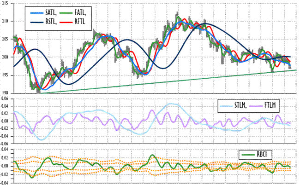The height and width of the screenshot is (185, 300).
Task: Click the 0.04 label on RBCI panel axis
Action: click(5, 150)
